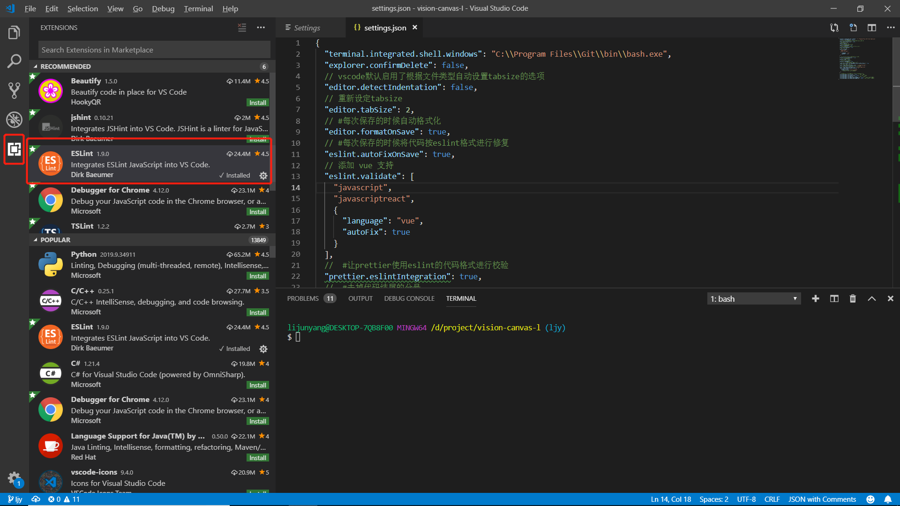Viewport: 900px width, 506px height.
Task: Open the terminal selector dropdown '1: bash'
Action: tap(754, 299)
